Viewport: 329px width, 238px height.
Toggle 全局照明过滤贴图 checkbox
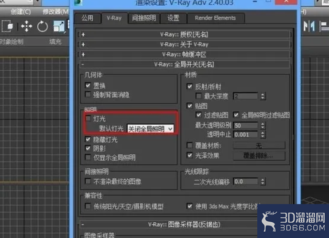(236, 115)
